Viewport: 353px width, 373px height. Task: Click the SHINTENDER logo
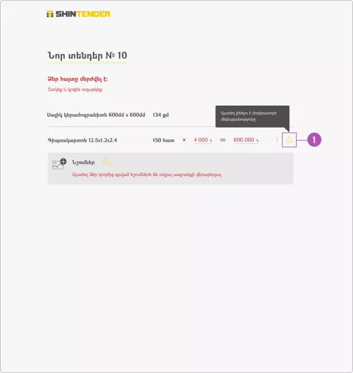pyautogui.click(x=78, y=14)
